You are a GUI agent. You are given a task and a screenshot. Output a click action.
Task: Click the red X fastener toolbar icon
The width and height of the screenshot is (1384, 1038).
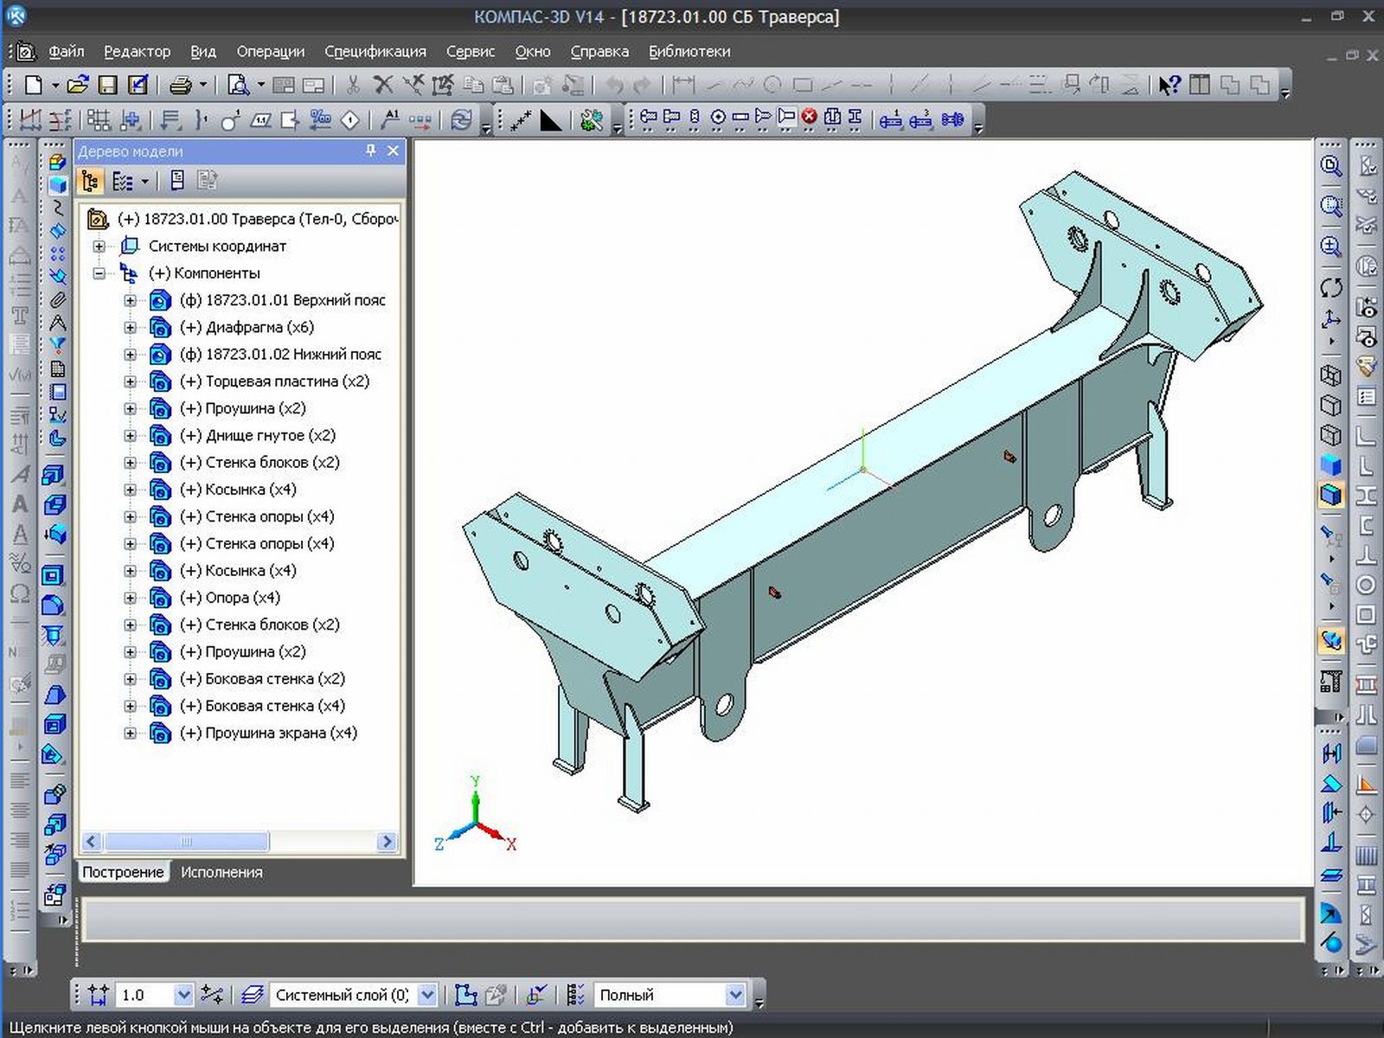click(809, 118)
